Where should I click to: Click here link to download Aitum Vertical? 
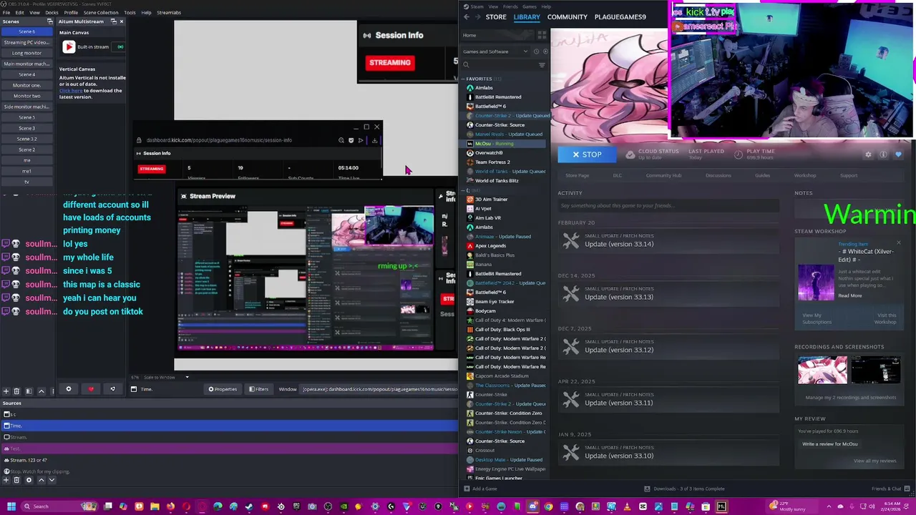click(71, 91)
